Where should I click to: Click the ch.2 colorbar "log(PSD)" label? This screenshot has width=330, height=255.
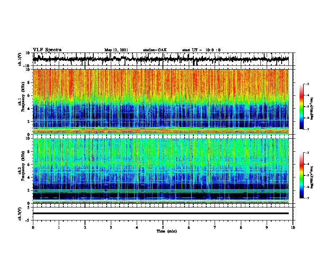click(312, 177)
